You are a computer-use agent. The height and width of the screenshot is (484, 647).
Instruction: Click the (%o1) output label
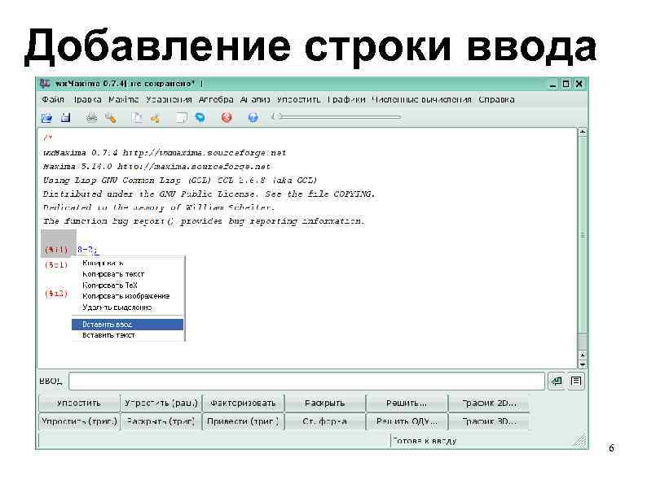tap(56, 265)
